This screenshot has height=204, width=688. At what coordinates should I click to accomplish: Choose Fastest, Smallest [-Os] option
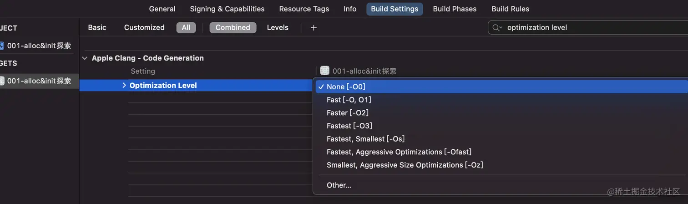click(x=365, y=139)
